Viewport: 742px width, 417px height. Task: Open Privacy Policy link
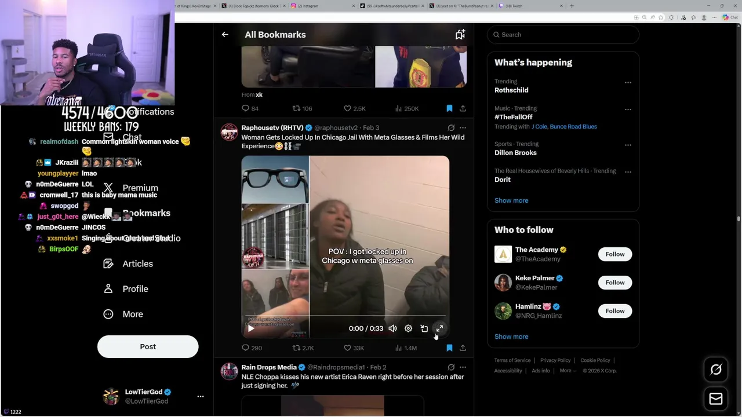tap(555, 360)
